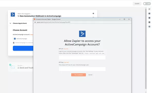Click the Yes, Continue button
This screenshot has height=93, width=152.
78,75
